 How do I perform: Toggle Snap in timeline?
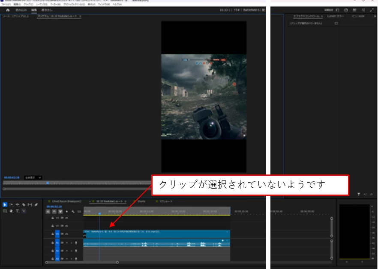coord(54,212)
